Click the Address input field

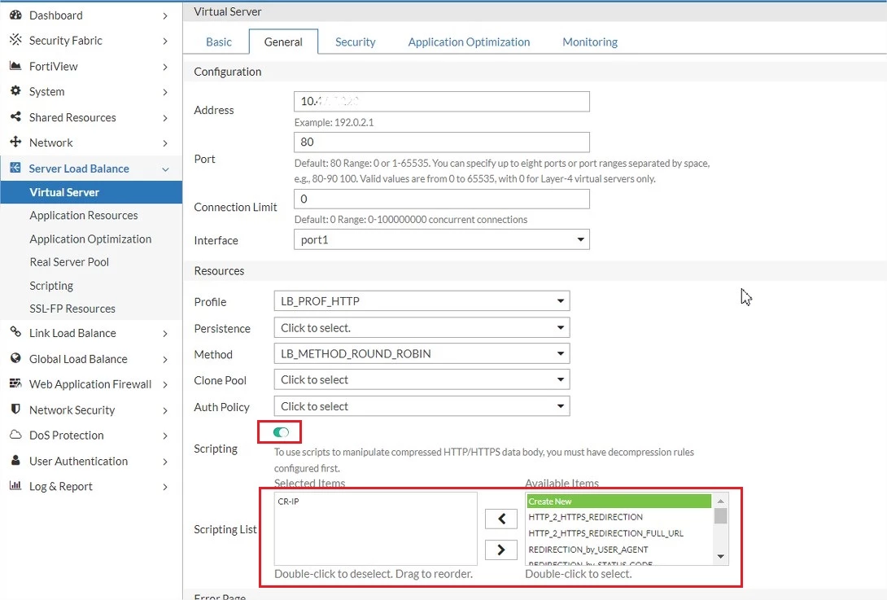442,101
